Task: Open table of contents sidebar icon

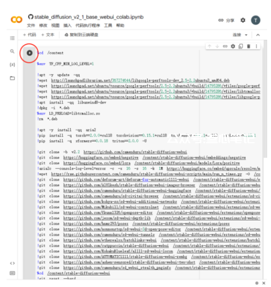Action: pos(12,38)
